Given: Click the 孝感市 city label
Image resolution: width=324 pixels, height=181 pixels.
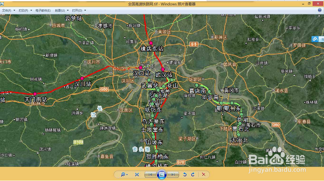Looking at the screenshot, I should (x=105, y=26).
